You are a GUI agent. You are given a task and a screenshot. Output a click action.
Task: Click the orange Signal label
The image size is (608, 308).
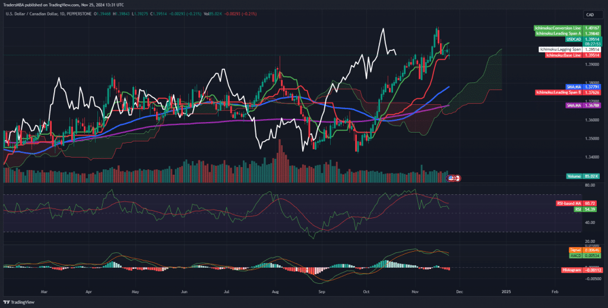pos(575,250)
